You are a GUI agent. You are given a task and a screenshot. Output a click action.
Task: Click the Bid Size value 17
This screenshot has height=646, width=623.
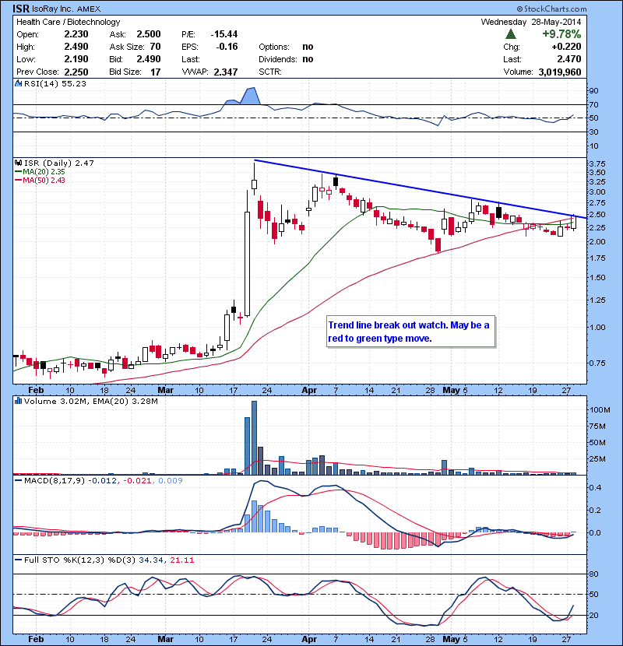[156, 72]
